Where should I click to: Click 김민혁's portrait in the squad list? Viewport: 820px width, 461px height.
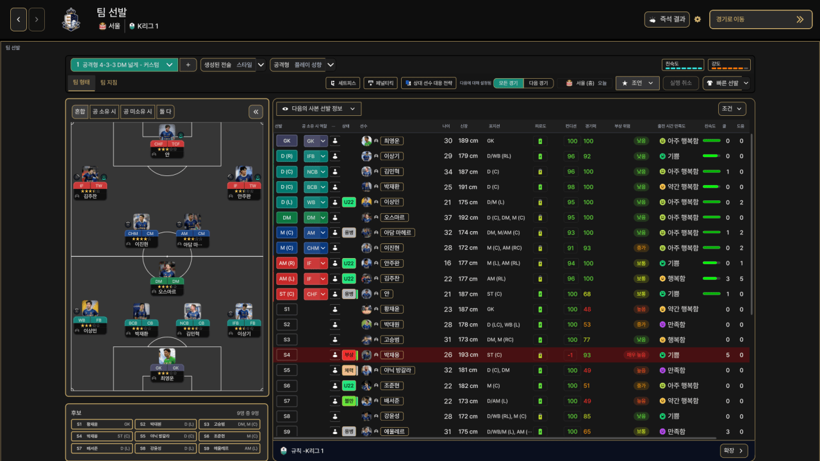(x=366, y=172)
